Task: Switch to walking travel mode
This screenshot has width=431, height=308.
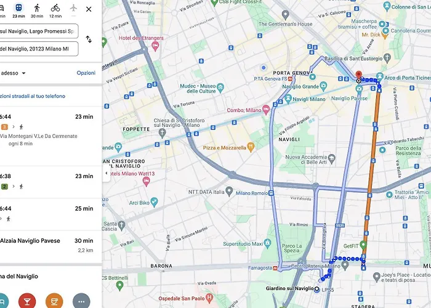Action: pos(37,9)
